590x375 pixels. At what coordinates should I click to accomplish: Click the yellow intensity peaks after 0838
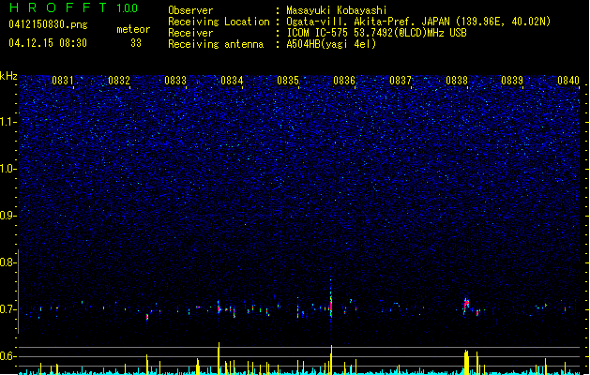pyautogui.click(x=466, y=362)
